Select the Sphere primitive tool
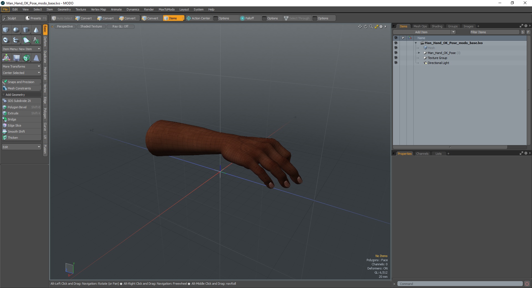Image resolution: width=532 pixels, height=288 pixels. point(16,30)
